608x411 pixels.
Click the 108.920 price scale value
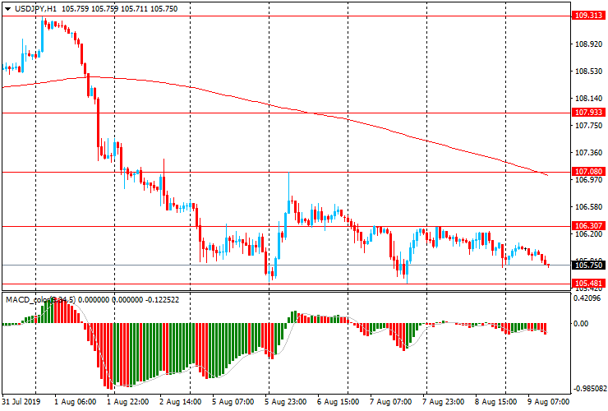coord(588,44)
